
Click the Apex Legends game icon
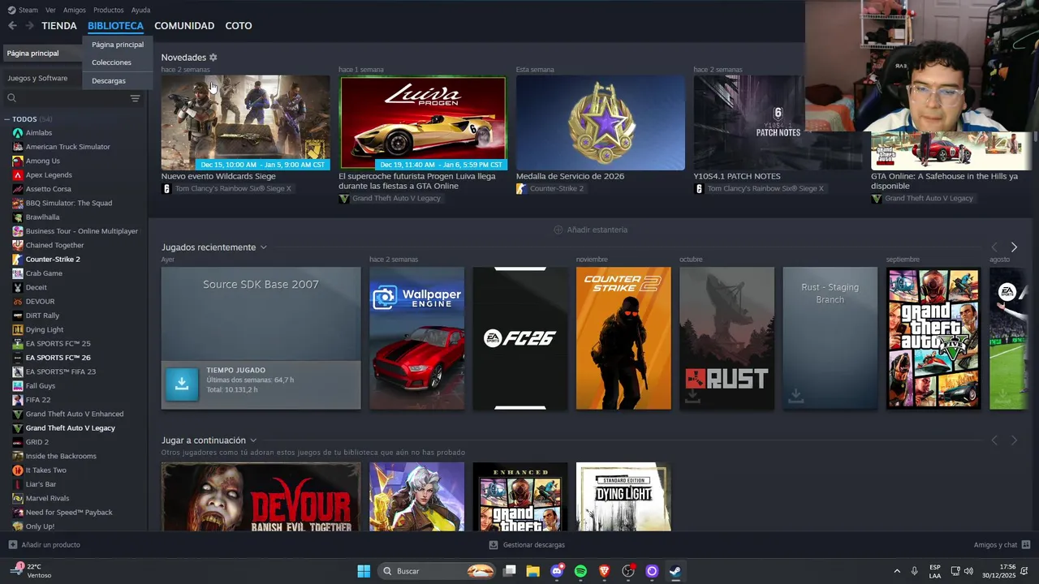[x=18, y=175]
